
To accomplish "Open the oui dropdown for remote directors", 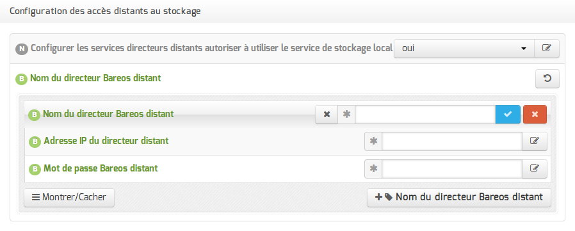I will [464, 49].
